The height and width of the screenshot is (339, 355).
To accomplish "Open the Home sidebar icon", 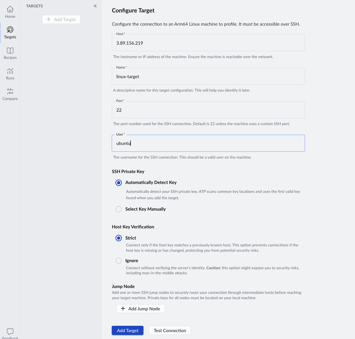I will pos(10,9).
